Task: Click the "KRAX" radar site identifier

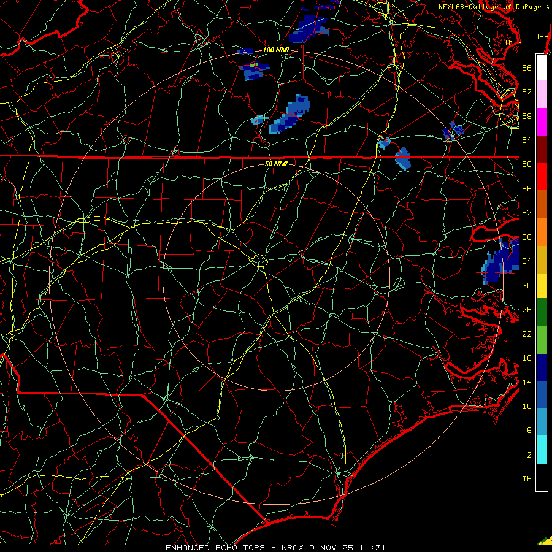Action: (293, 548)
